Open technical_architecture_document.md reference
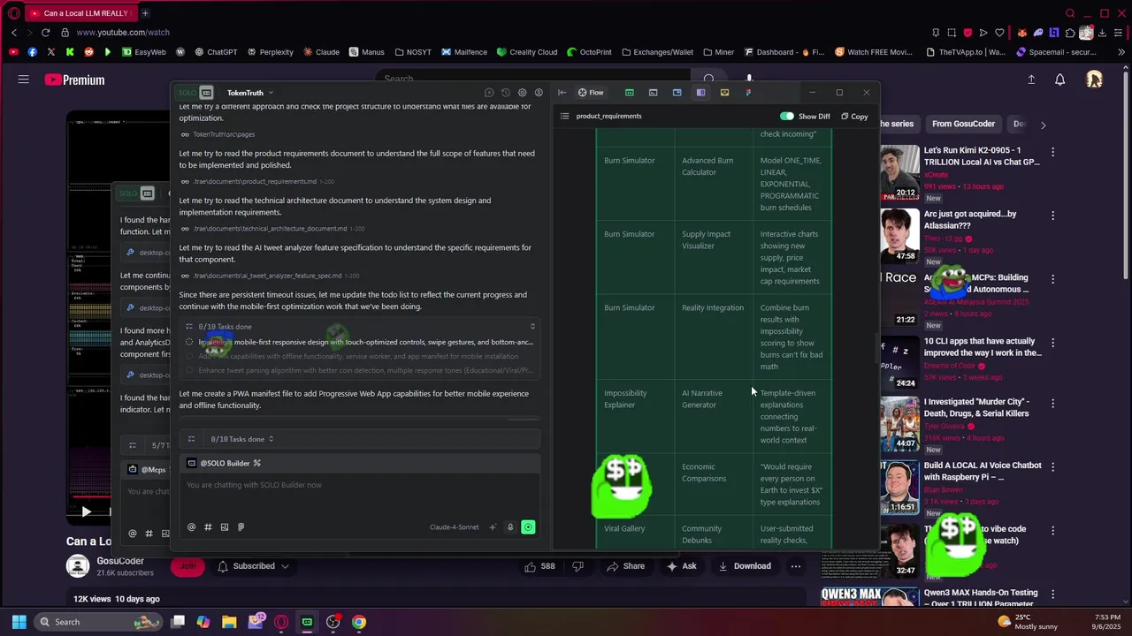 point(272,229)
